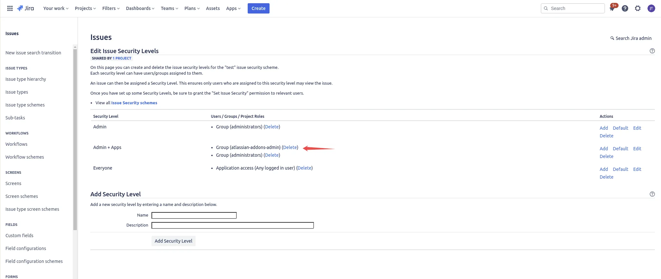Open the settings gear icon
This screenshot has height=279, width=661.
pyautogui.click(x=638, y=8)
